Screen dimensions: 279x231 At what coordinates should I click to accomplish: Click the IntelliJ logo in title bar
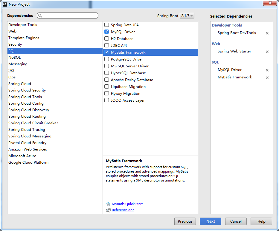tap(4, 4)
